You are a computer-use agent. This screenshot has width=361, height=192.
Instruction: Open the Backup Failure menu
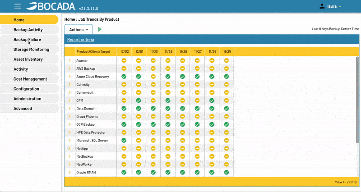click(x=29, y=40)
